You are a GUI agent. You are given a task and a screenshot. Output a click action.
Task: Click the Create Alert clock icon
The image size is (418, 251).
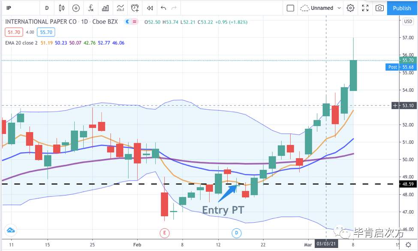coord(135,8)
